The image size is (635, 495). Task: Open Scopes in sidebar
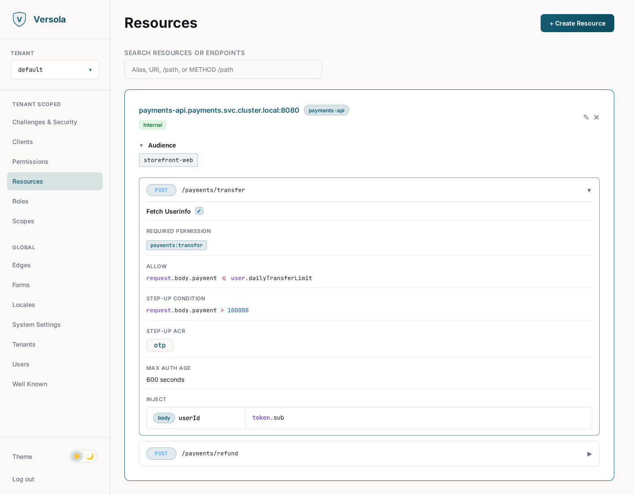pos(55,221)
